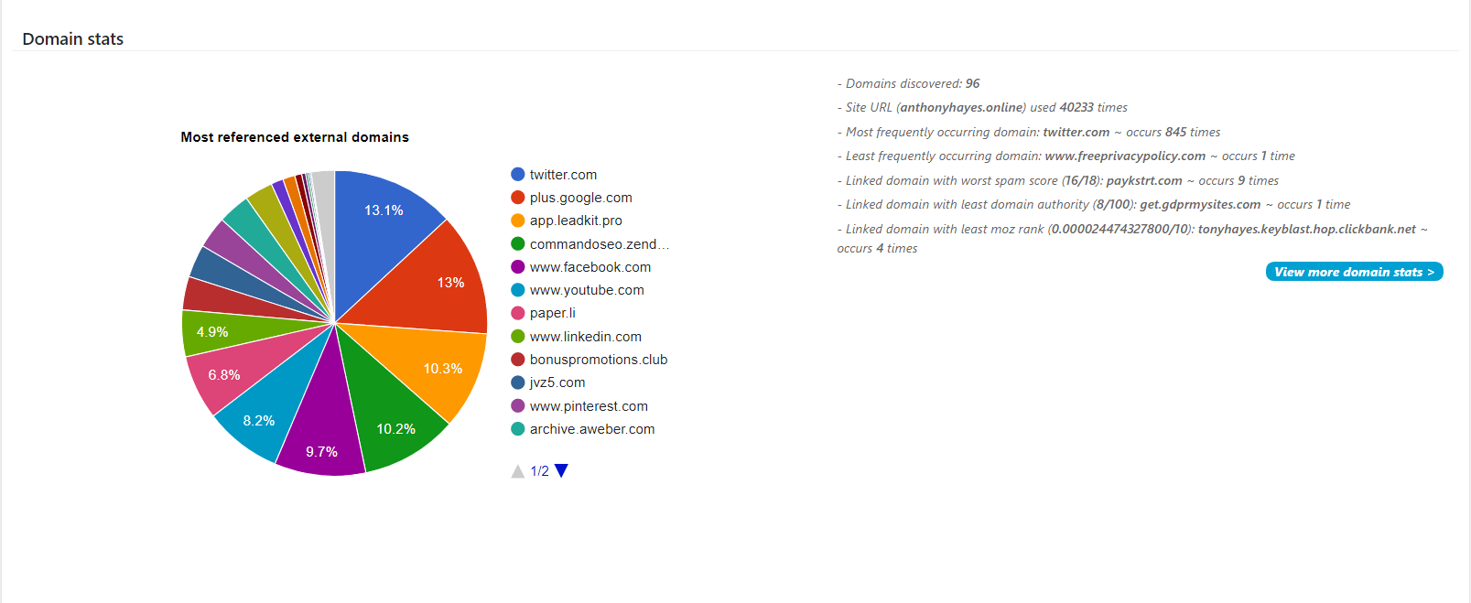Click the www.facebook.com legend entry
Screen dimensions: 1471x603
(x=581, y=267)
